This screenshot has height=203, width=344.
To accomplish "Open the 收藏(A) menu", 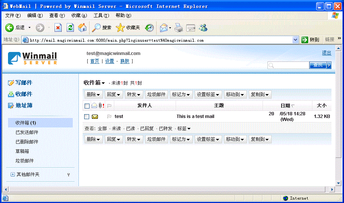I will pyautogui.click(x=79, y=16).
